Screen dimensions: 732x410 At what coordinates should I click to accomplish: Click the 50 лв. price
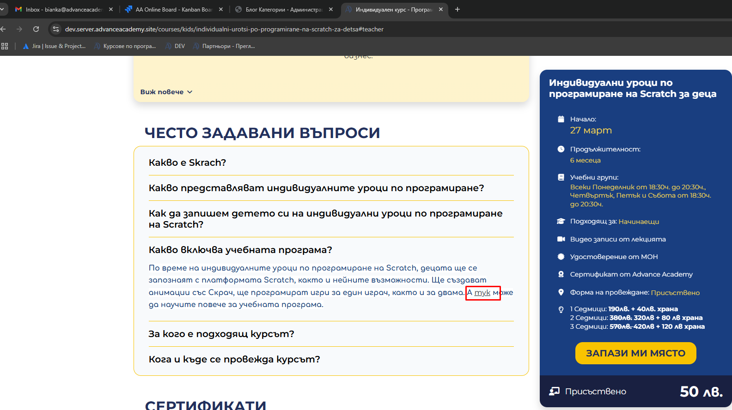tap(701, 392)
